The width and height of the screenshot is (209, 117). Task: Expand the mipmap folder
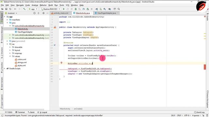tap(10, 53)
